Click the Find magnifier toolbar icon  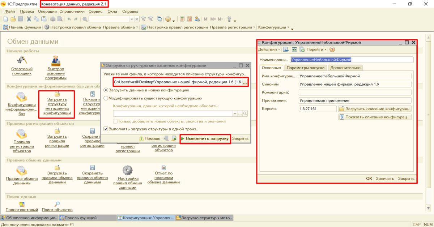tap(85, 19)
